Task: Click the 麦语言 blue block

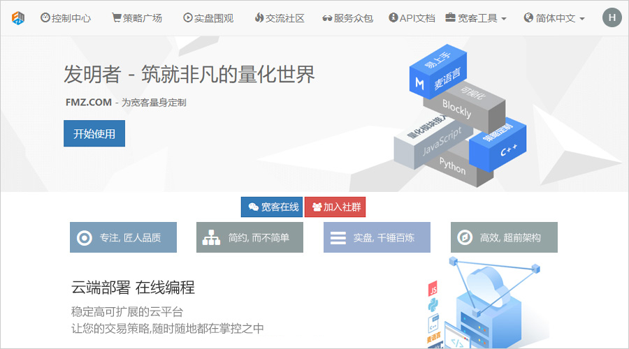Action: pyautogui.click(x=438, y=72)
